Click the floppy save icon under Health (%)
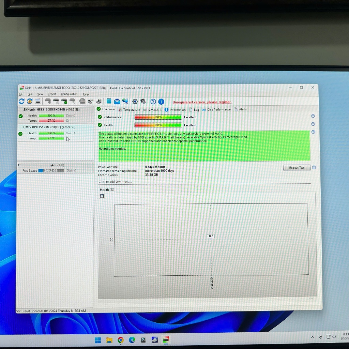This screenshot has width=349, height=349. tap(102, 196)
